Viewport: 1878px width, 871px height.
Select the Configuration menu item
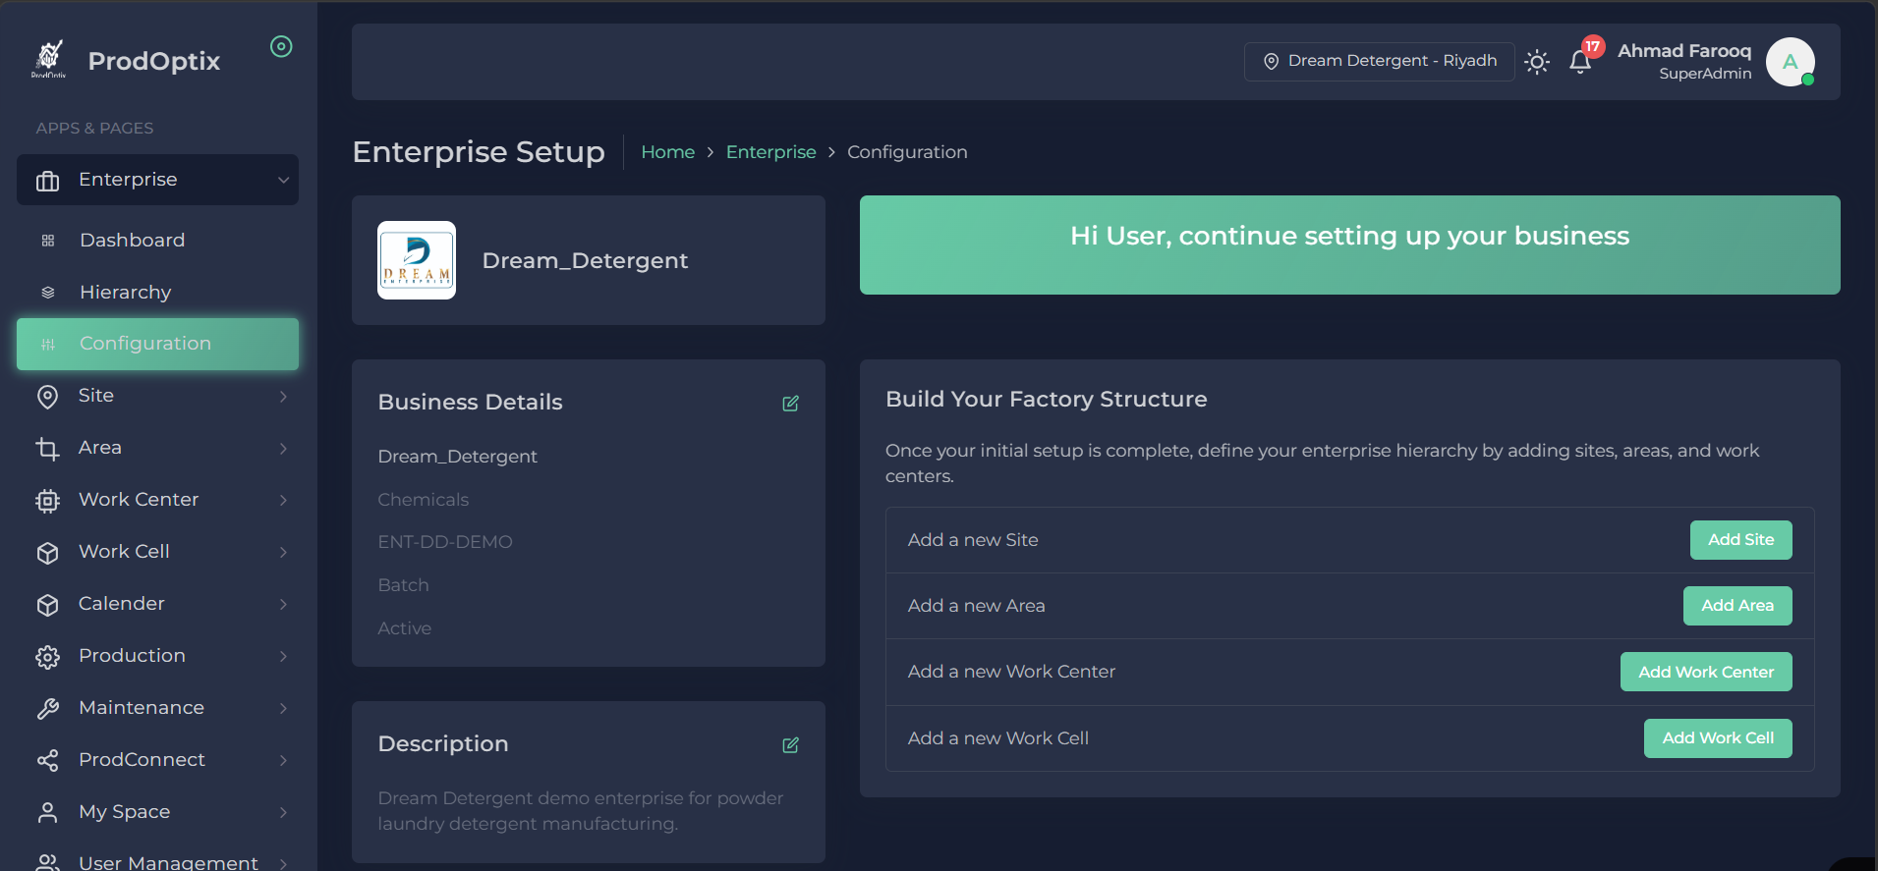tap(157, 344)
